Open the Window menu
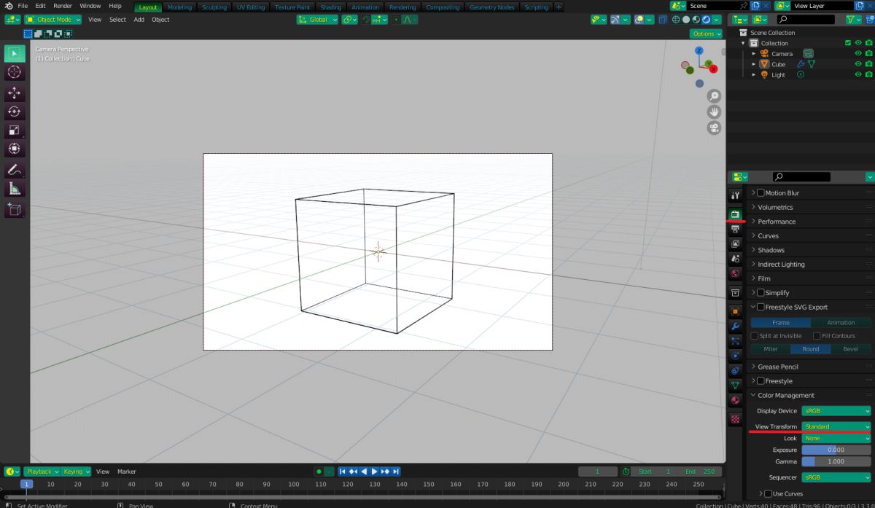The image size is (875, 508). click(90, 6)
